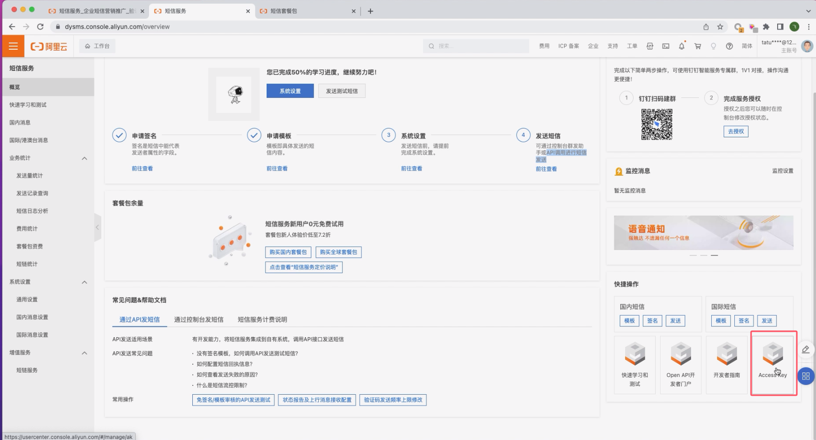Open the shopping cart icon

click(697, 46)
